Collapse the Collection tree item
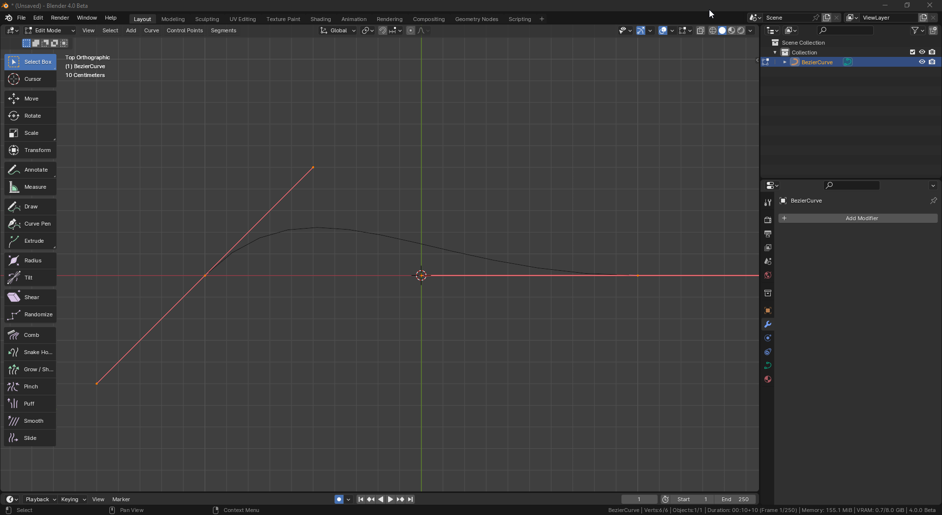 tap(775, 52)
